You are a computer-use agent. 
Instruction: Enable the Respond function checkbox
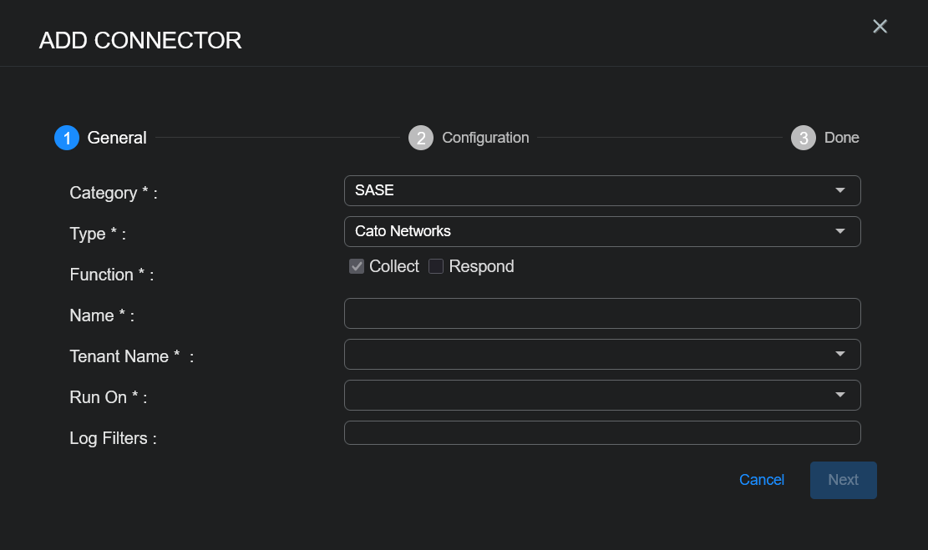tap(436, 266)
